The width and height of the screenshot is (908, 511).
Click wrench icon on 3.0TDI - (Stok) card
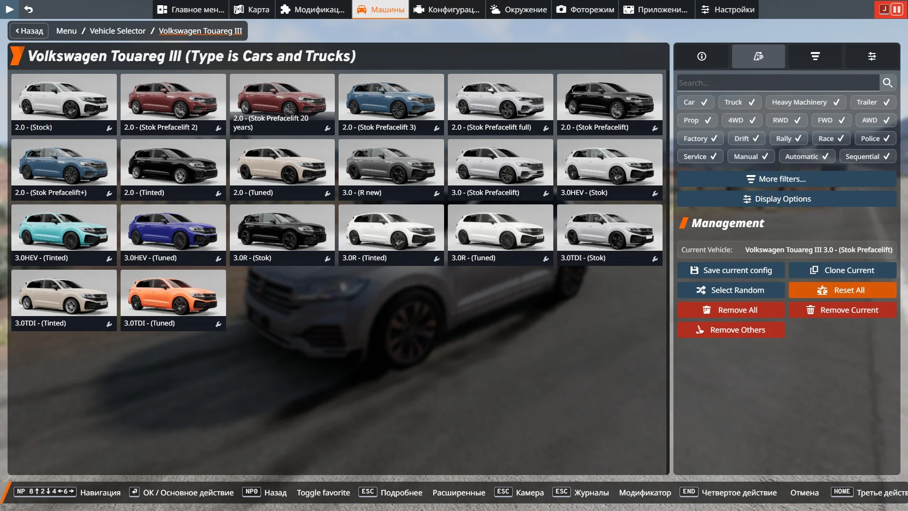(x=655, y=259)
